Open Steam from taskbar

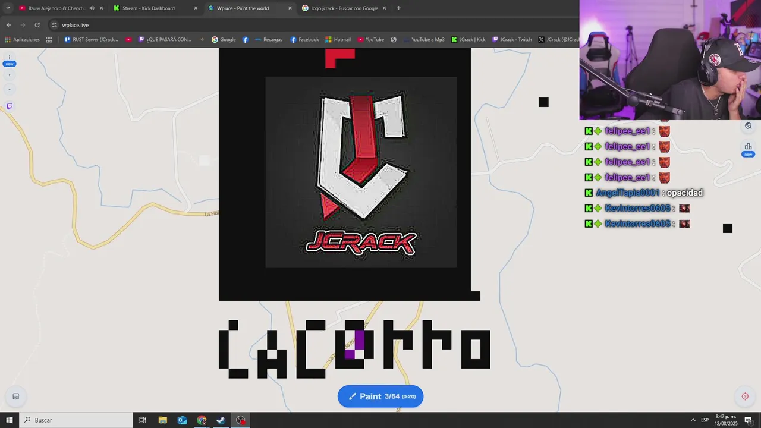221,420
